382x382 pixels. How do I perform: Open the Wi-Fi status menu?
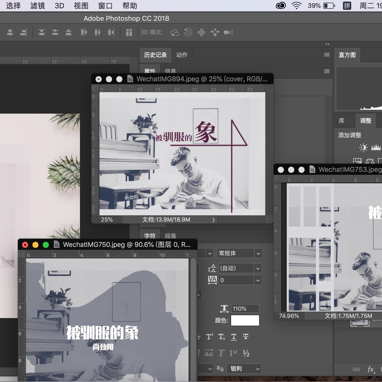pos(297,5)
